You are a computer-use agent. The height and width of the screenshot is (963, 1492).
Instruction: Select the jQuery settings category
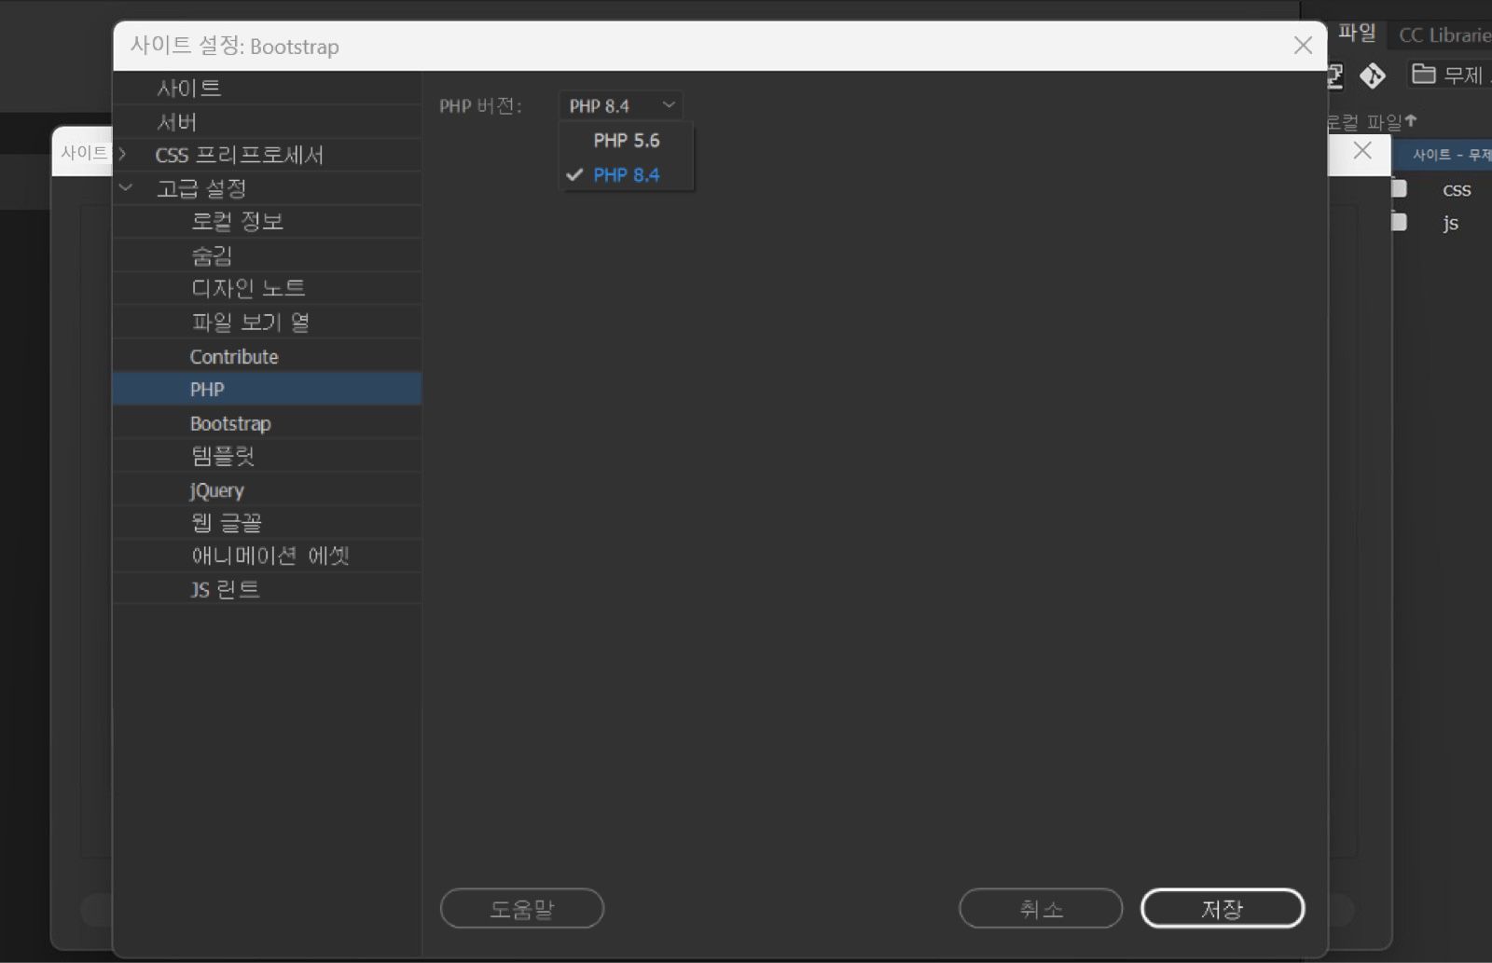[216, 489]
